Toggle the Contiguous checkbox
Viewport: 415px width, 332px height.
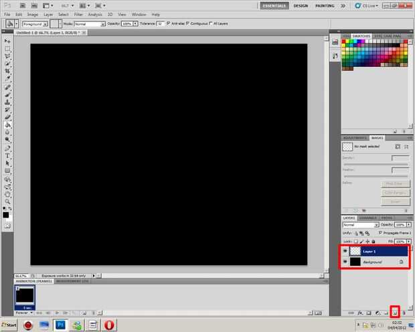click(187, 23)
